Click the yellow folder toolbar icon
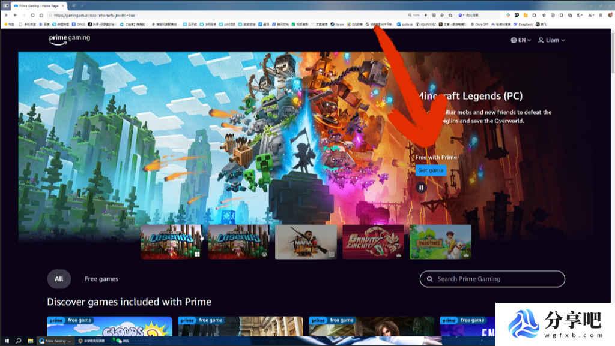Screen dimensions: 615x346 (x=526, y=15)
